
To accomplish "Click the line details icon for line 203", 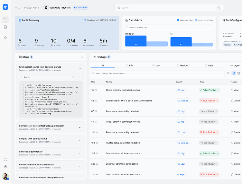I will click(x=97, y=164).
